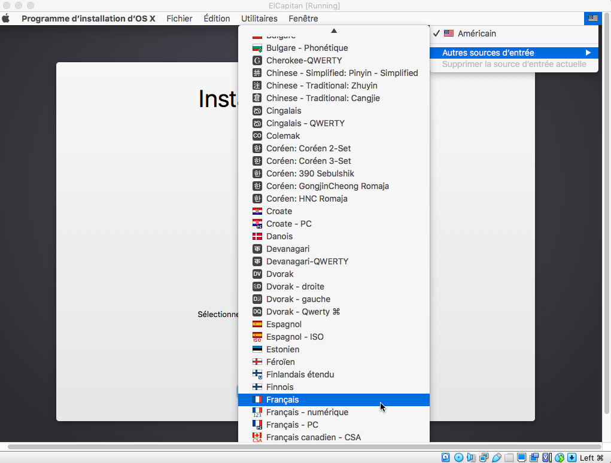Choose the plain Cingalais layout
The width and height of the screenshot is (611, 463).
333,111
